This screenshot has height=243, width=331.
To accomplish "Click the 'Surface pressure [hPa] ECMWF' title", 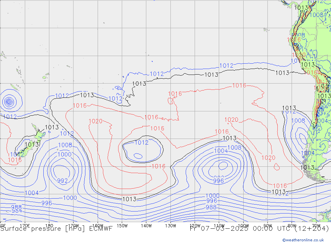I will (x=56, y=229).
